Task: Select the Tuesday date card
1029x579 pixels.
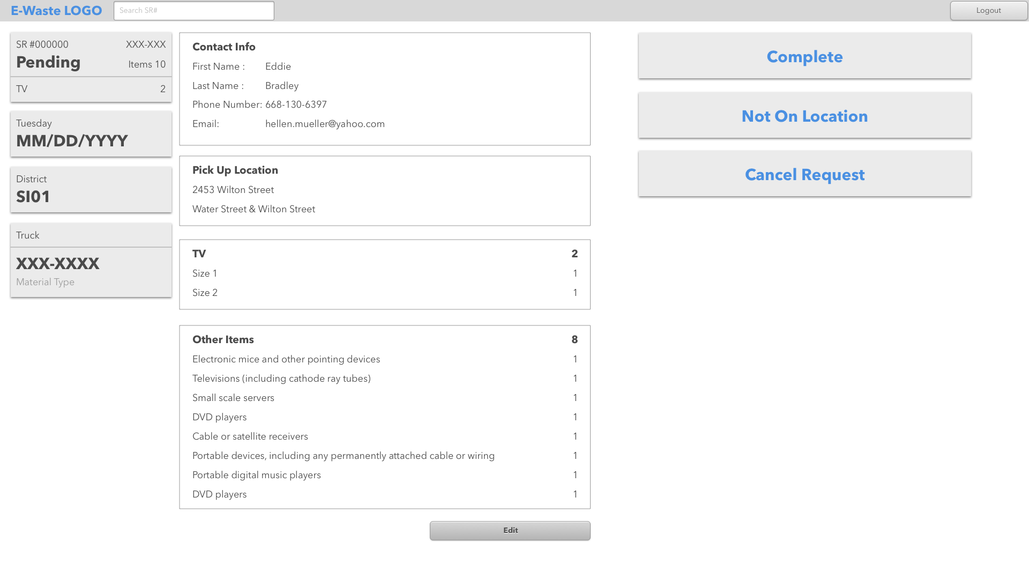Action: pos(91,134)
